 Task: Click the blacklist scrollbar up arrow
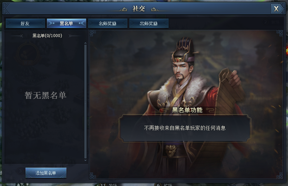(85, 43)
